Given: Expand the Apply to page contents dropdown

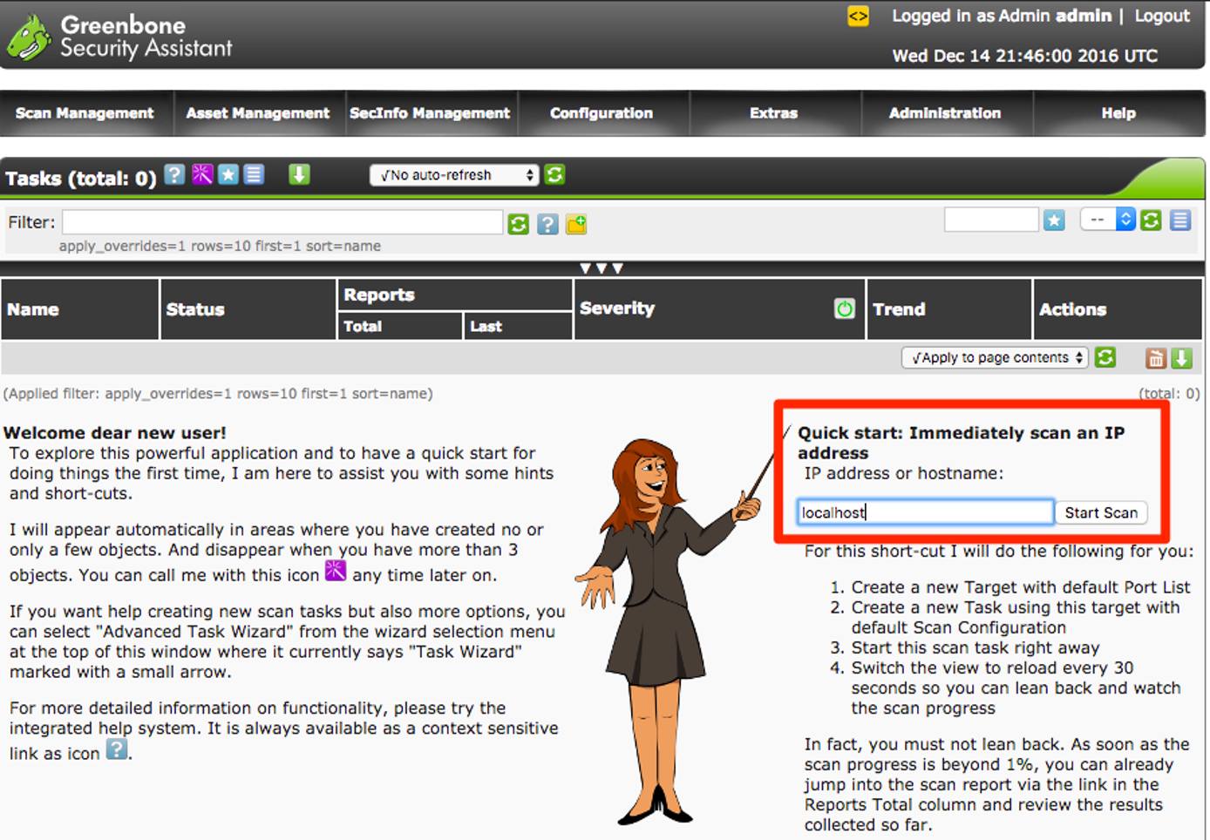Looking at the screenshot, I should tap(992, 357).
